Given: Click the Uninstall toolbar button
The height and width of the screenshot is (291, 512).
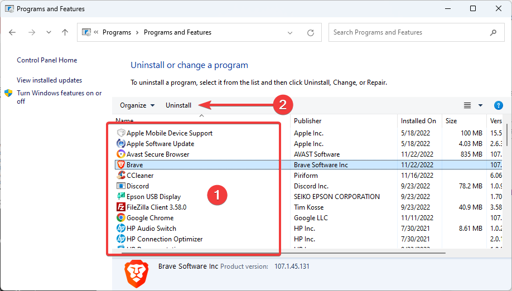Looking at the screenshot, I should pos(178,105).
